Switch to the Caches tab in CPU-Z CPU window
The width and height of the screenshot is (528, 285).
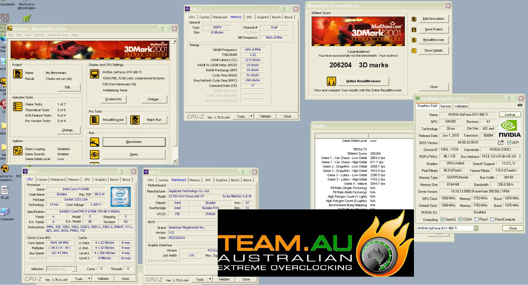42,180
